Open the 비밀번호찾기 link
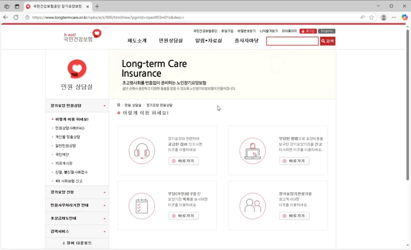This screenshot has width=411, height=250. click(x=246, y=31)
